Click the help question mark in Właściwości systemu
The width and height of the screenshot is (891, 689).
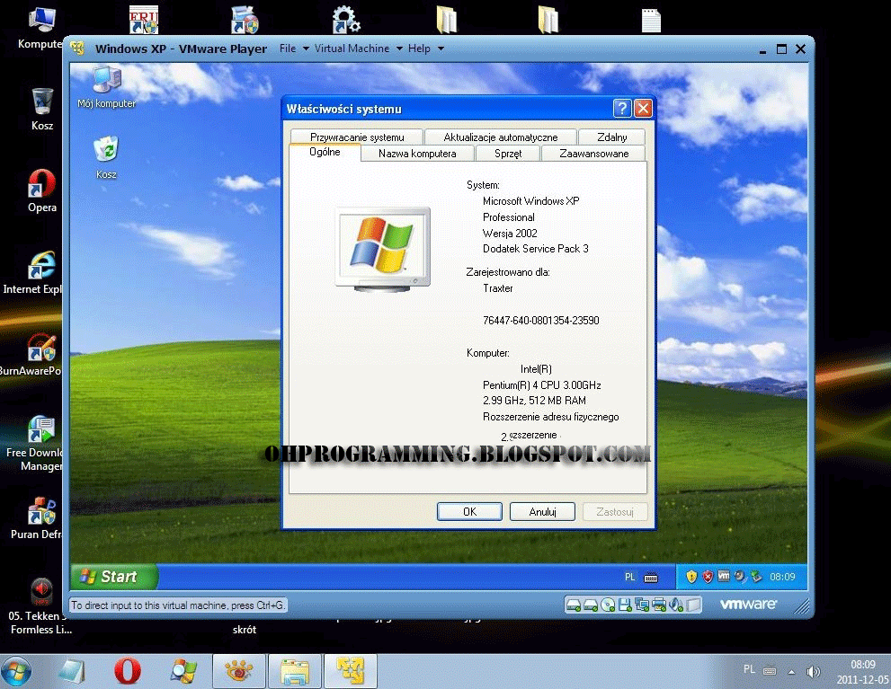click(x=622, y=109)
